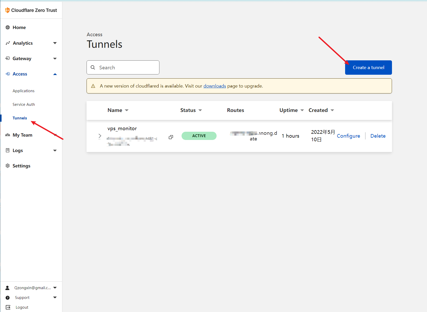This screenshot has height=312, width=427.
Task: Expand the Analytics menu arrow
Action: pyautogui.click(x=55, y=43)
